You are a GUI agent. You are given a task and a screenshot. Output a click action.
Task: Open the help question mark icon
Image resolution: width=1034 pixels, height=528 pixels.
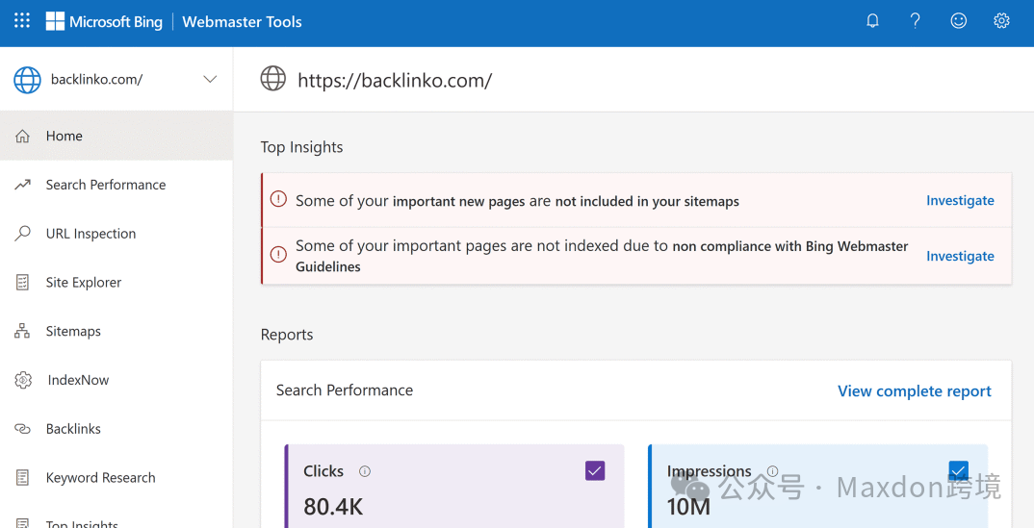point(916,21)
